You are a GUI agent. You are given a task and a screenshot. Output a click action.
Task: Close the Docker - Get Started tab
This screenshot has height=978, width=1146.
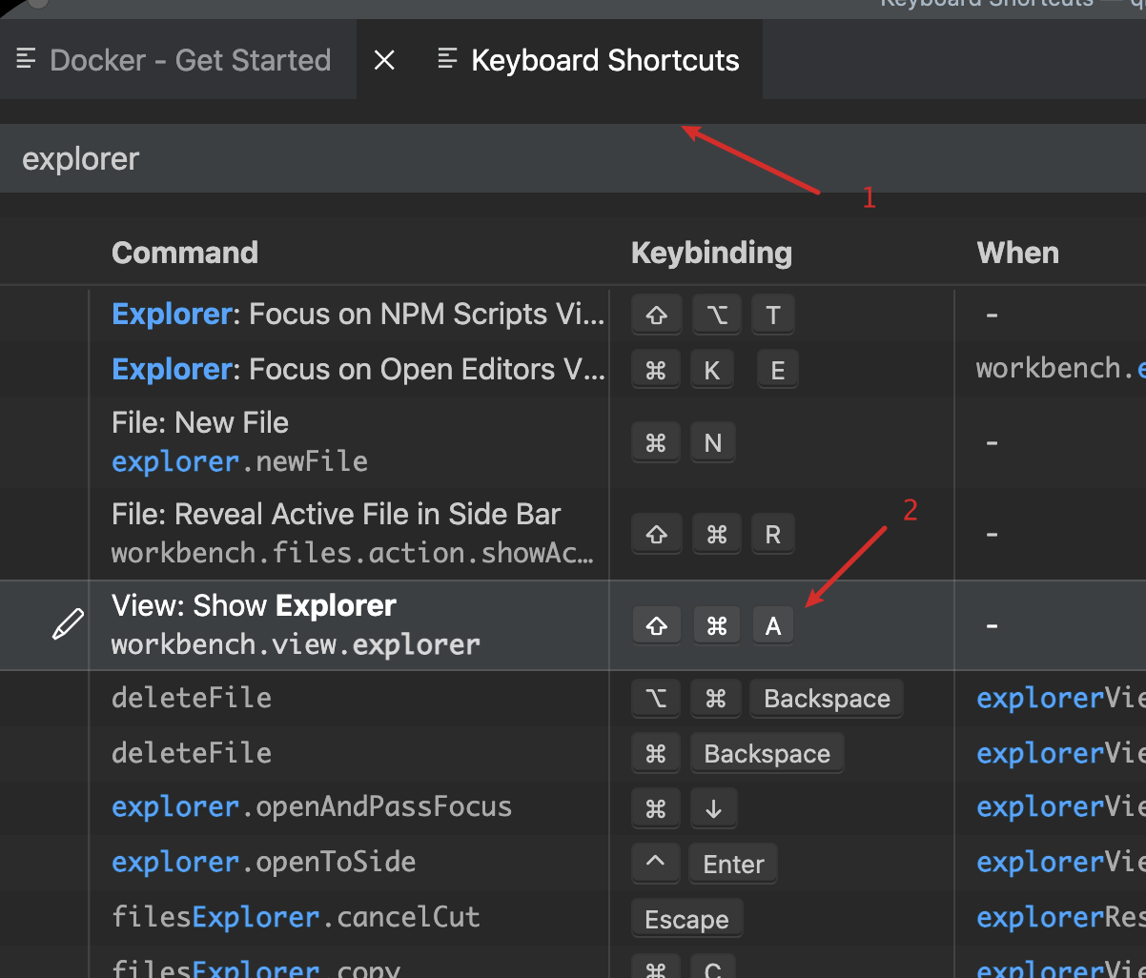click(x=384, y=59)
